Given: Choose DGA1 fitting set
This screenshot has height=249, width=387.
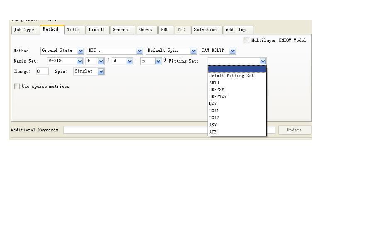Looking at the screenshot, I should coord(237,111).
